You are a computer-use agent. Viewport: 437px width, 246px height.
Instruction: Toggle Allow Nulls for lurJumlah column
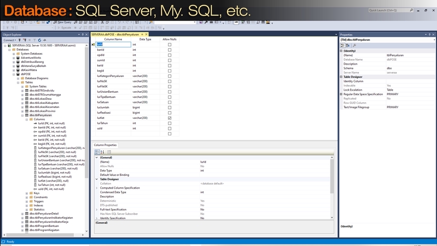click(x=169, y=108)
